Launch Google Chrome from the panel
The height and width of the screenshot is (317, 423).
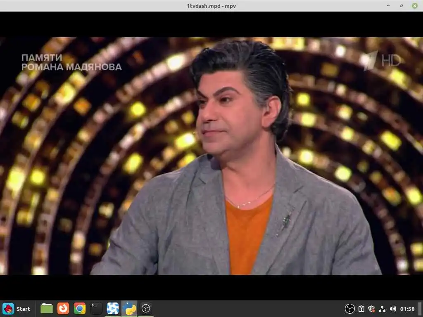[x=80, y=309]
